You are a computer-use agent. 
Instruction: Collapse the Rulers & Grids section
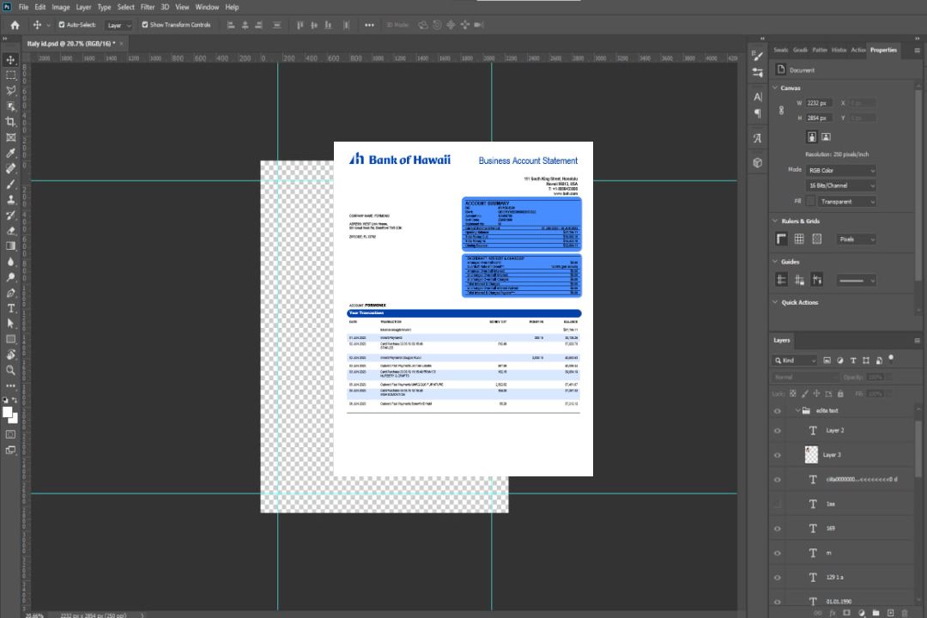(x=775, y=221)
